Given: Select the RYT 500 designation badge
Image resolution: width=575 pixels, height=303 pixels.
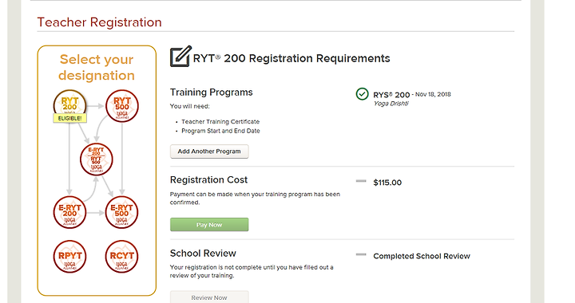Looking at the screenshot, I should [x=122, y=106].
